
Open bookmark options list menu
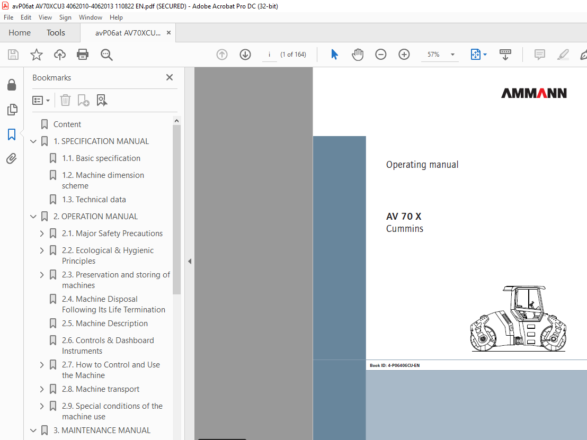(41, 100)
